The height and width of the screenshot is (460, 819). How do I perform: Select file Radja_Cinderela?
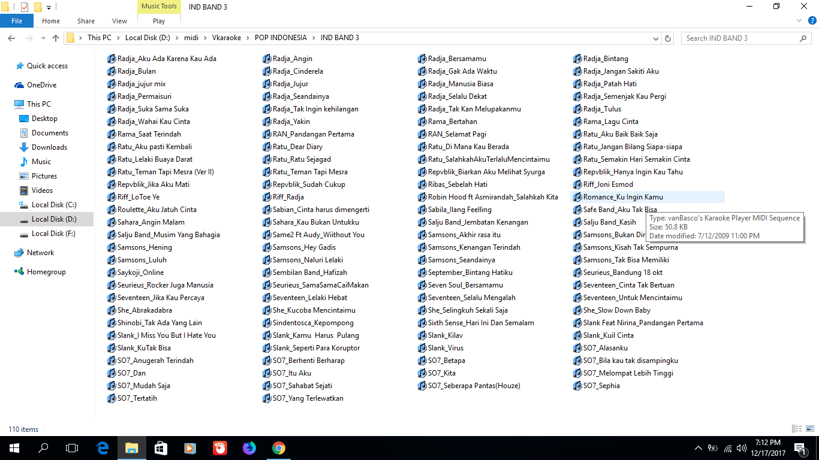(x=293, y=71)
